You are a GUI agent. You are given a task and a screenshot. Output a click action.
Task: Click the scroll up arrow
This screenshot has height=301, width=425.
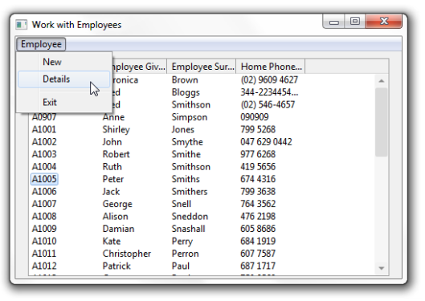point(382,80)
